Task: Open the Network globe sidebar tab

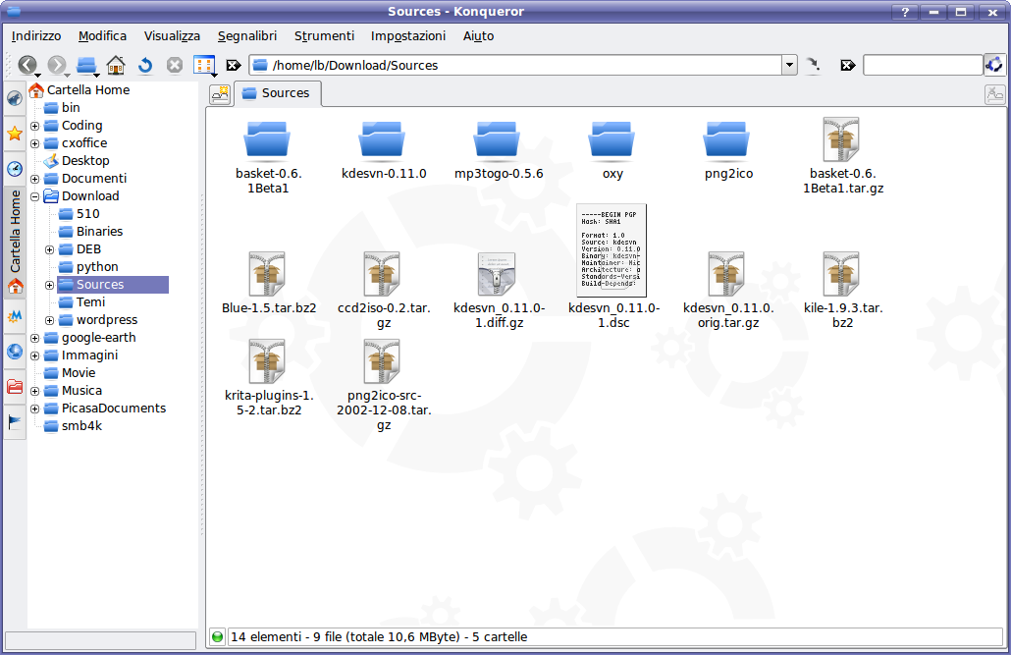Action: (x=15, y=351)
